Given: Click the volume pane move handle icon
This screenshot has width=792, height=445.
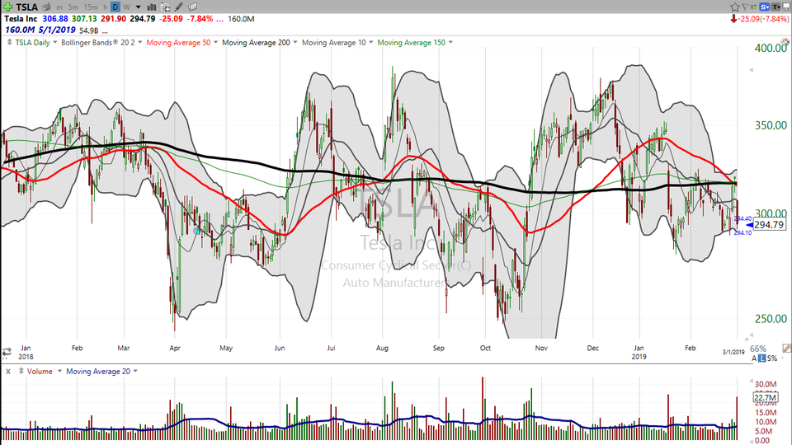Looking at the screenshot, I should coord(21,371).
